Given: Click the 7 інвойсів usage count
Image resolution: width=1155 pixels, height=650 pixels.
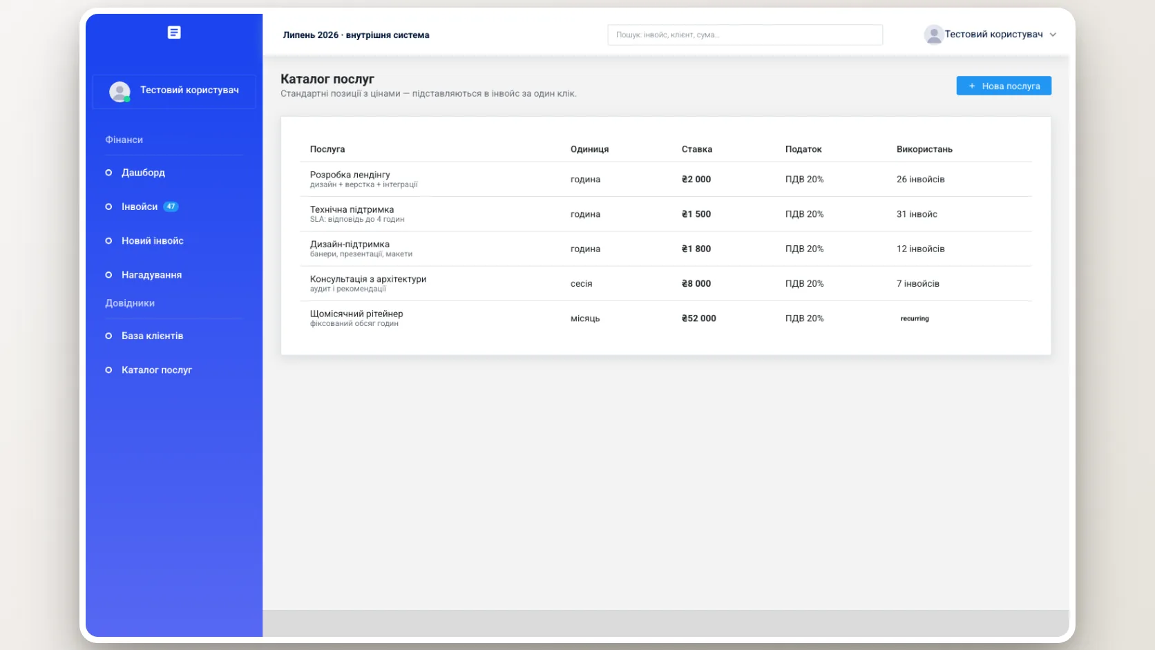Looking at the screenshot, I should [918, 284].
